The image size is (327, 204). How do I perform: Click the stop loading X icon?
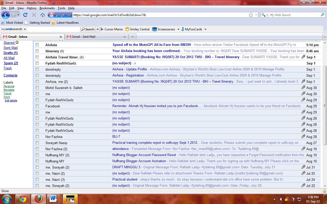click(34, 15)
